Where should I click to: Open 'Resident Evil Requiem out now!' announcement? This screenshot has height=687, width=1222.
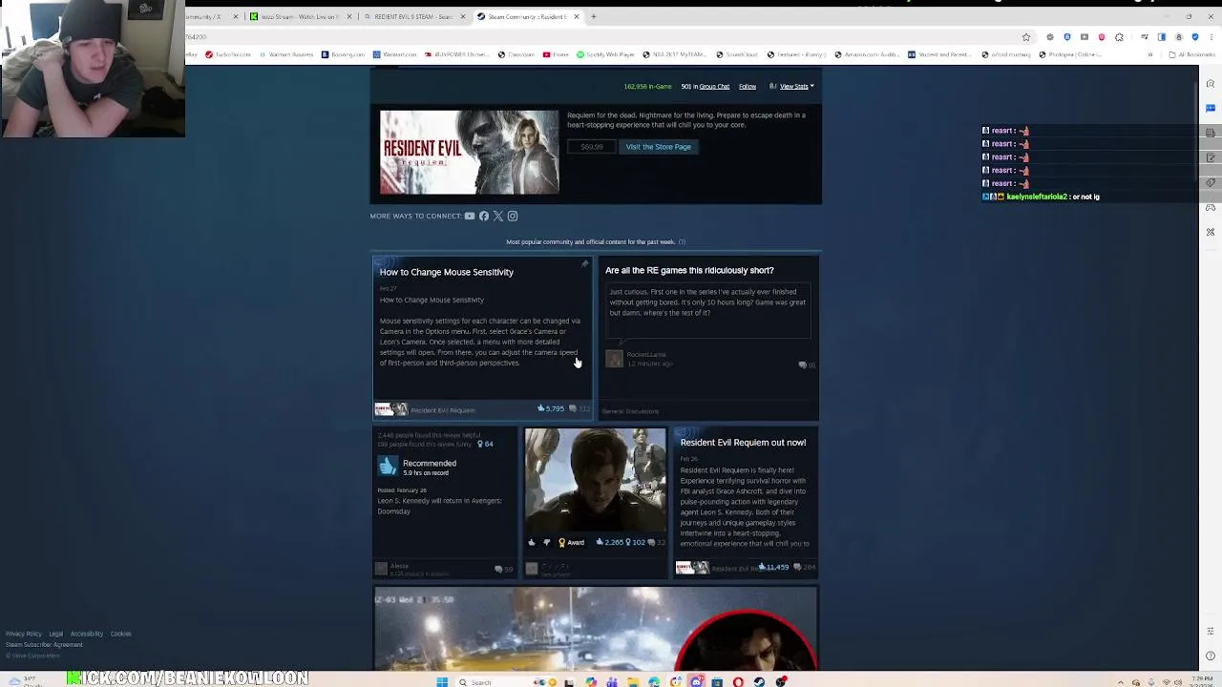(743, 443)
